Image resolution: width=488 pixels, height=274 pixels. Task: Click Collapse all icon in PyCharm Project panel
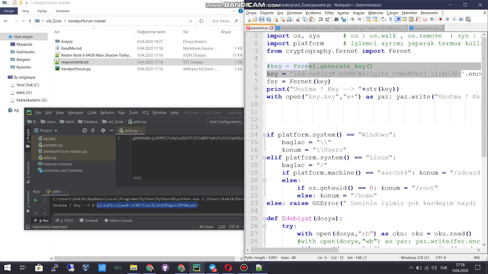[93, 131]
